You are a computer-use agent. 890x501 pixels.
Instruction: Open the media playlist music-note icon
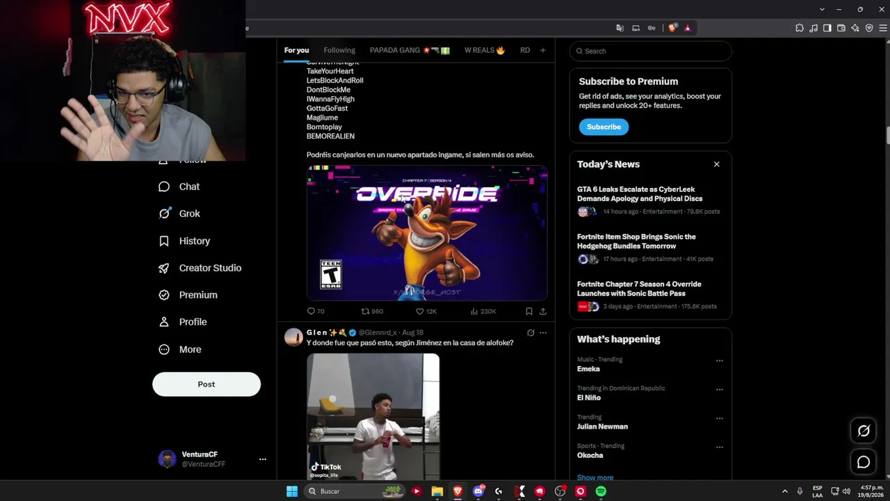coord(814,28)
